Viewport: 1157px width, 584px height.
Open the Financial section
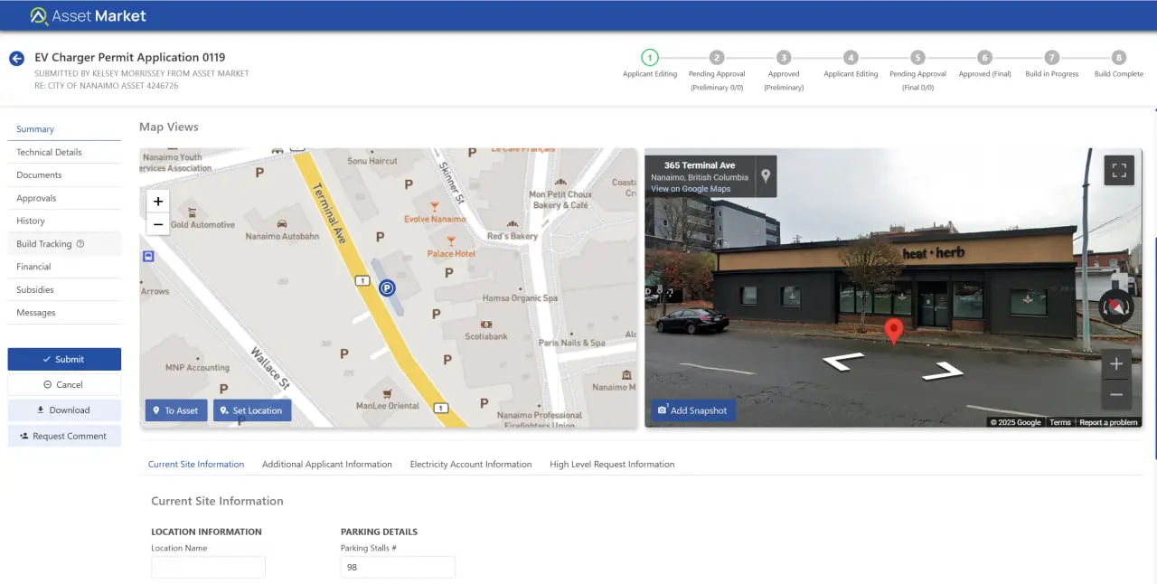click(64, 267)
